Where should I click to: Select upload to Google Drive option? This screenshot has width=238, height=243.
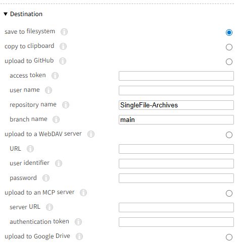[229, 237]
